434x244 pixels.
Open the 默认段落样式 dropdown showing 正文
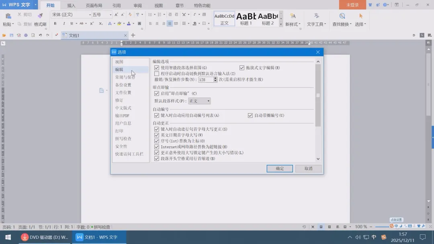199,101
